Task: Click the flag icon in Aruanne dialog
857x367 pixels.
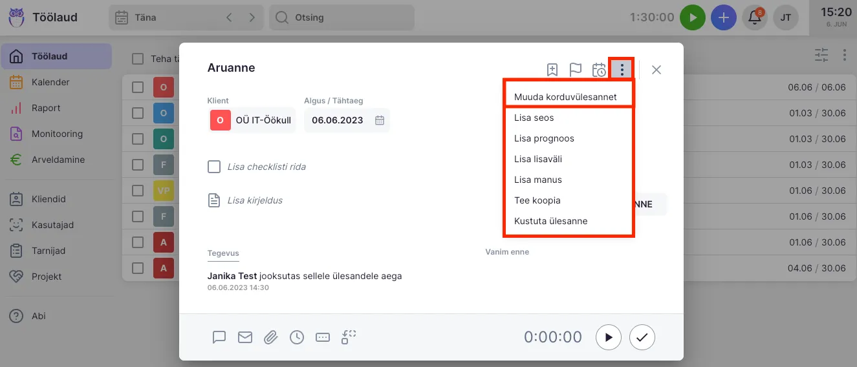Action: [x=575, y=70]
